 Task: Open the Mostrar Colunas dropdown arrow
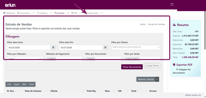pos(157,79)
